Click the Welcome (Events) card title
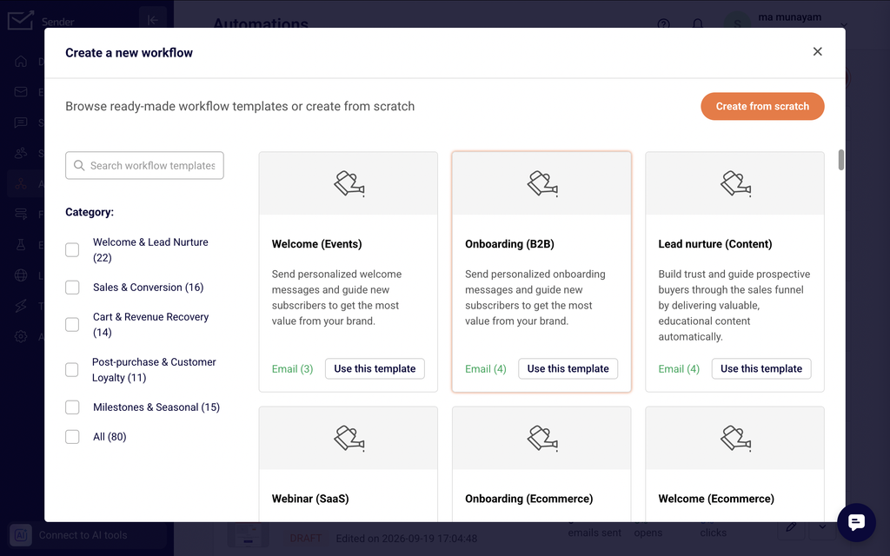890x556 pixels. 316,244
